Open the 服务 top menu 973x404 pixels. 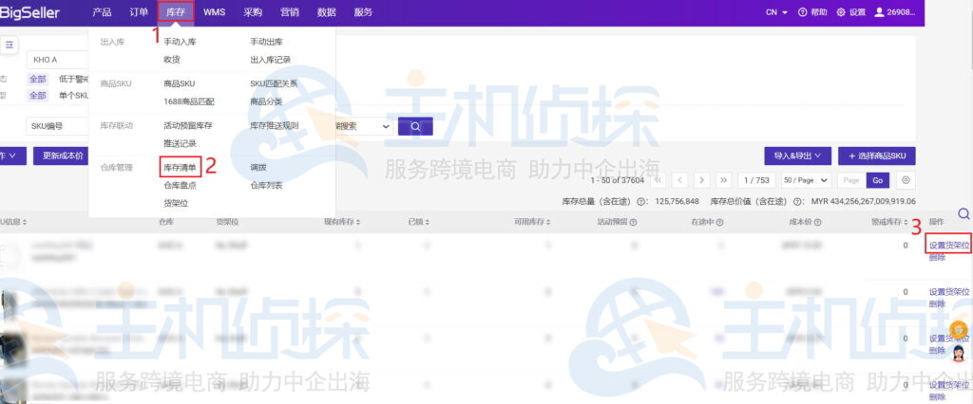(364, 12)
